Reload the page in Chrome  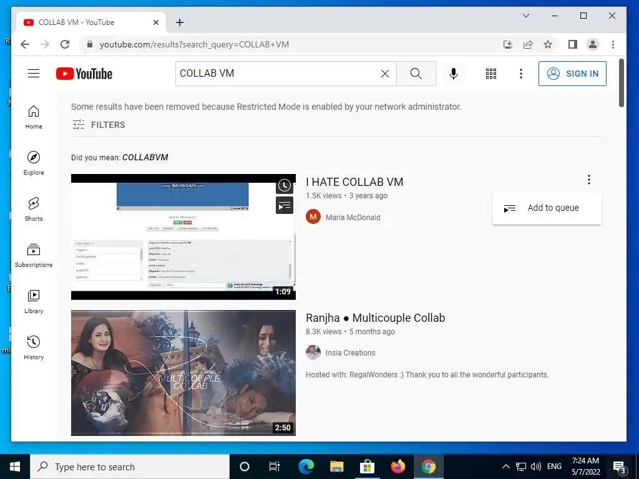[65, 44]
